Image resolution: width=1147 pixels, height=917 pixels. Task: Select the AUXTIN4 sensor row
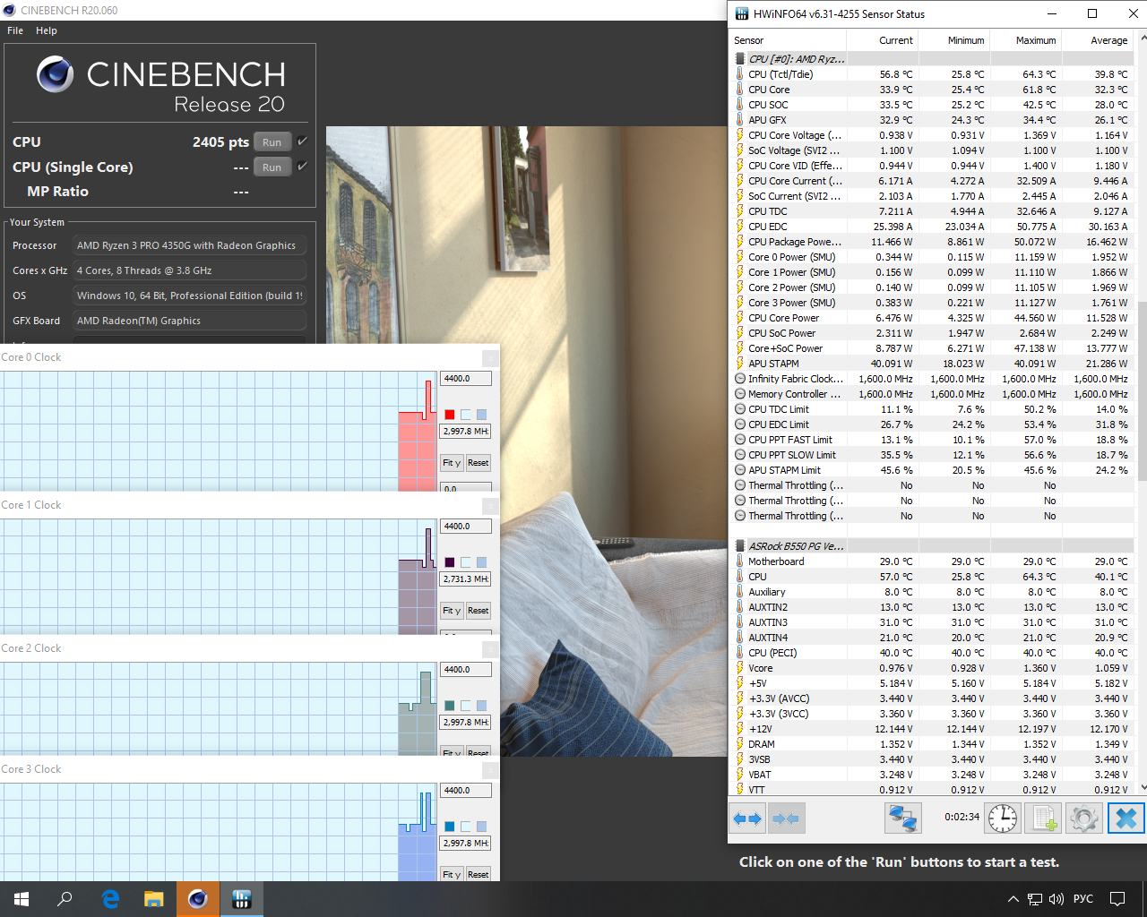coord(933,638)
